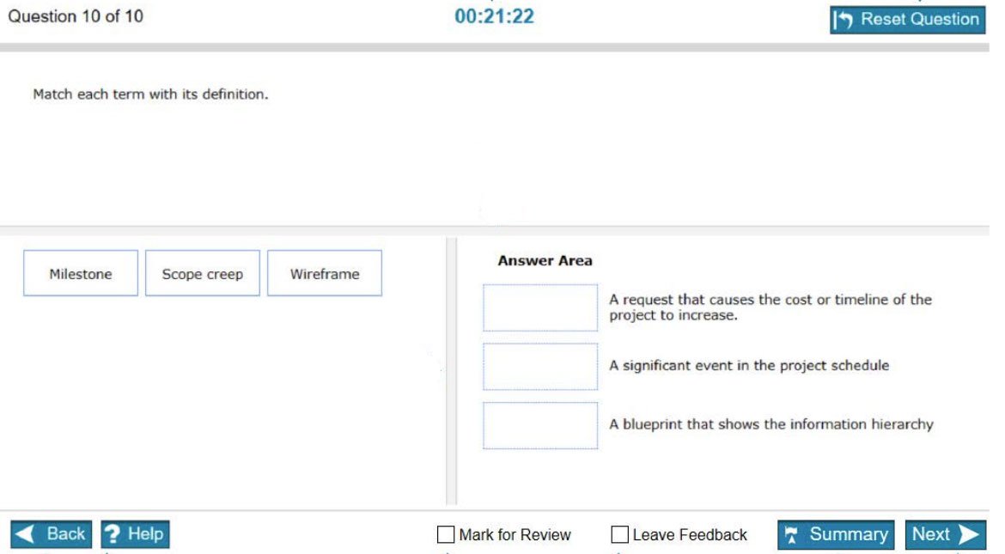Click answer box beside significant event definition
1005x554 pixels.
coord(540,367)
